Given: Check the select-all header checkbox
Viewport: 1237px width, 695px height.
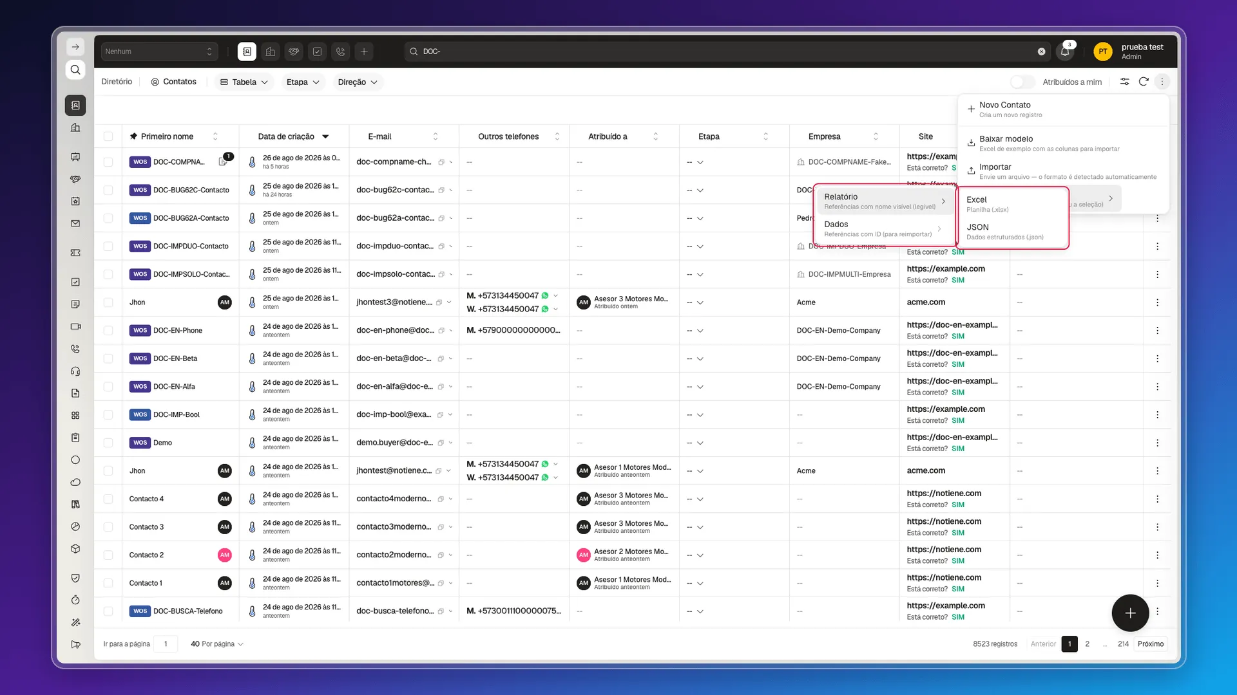Looking at the screenshot, I should click(x=108, y=136).
